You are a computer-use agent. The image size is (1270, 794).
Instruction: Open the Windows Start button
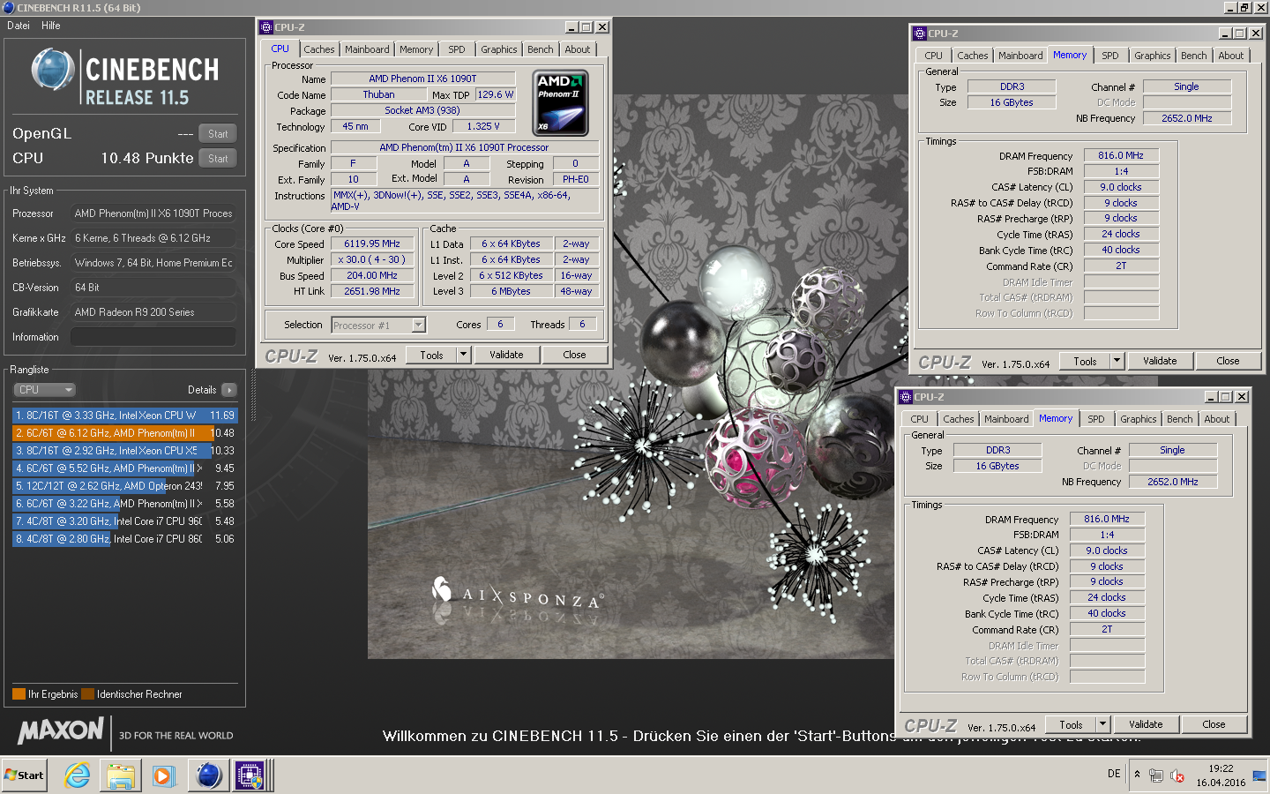point(24,775)
